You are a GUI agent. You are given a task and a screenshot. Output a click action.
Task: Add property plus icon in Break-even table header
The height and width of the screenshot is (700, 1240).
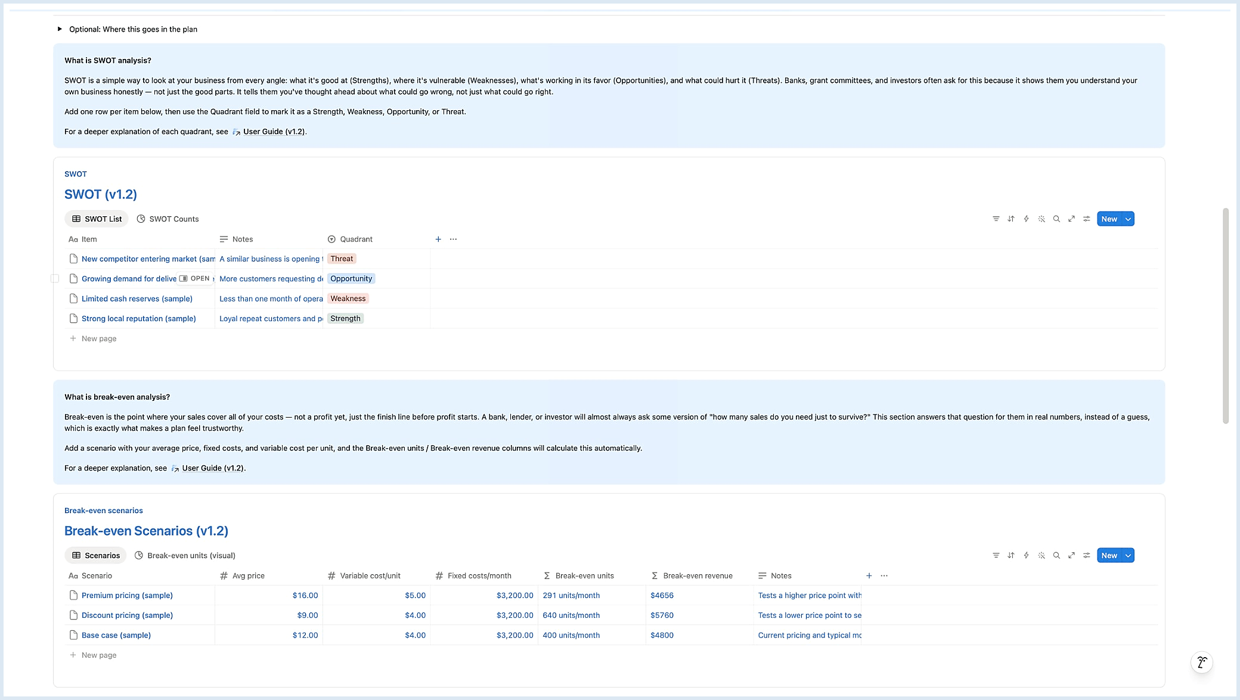tap(869, 576)
